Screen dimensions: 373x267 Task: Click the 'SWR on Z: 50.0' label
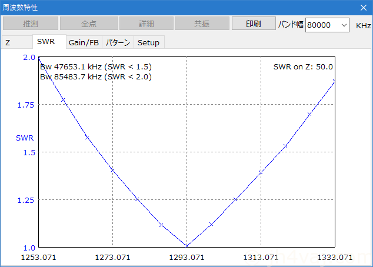click(303, 67)
